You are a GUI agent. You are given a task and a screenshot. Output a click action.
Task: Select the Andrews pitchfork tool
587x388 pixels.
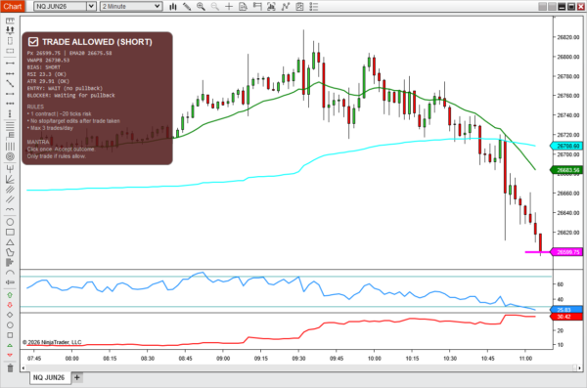coord(10,168)
